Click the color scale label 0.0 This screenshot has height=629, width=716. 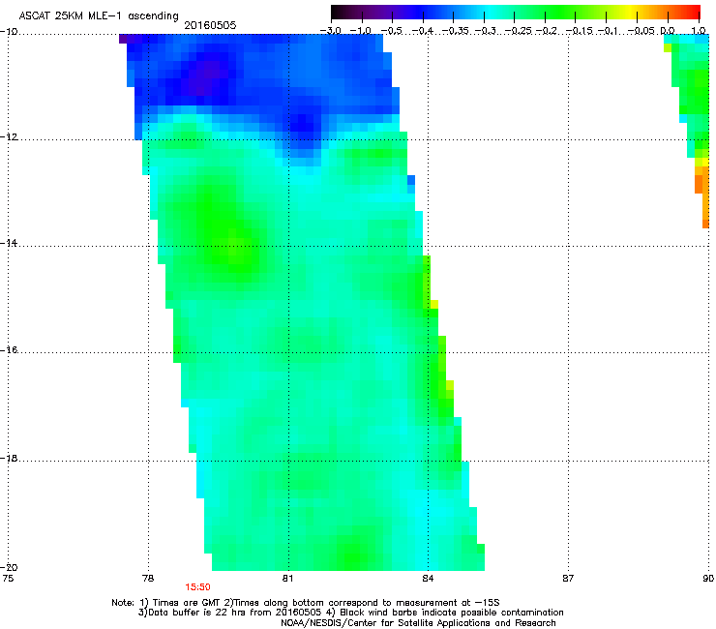coord(668,31)
